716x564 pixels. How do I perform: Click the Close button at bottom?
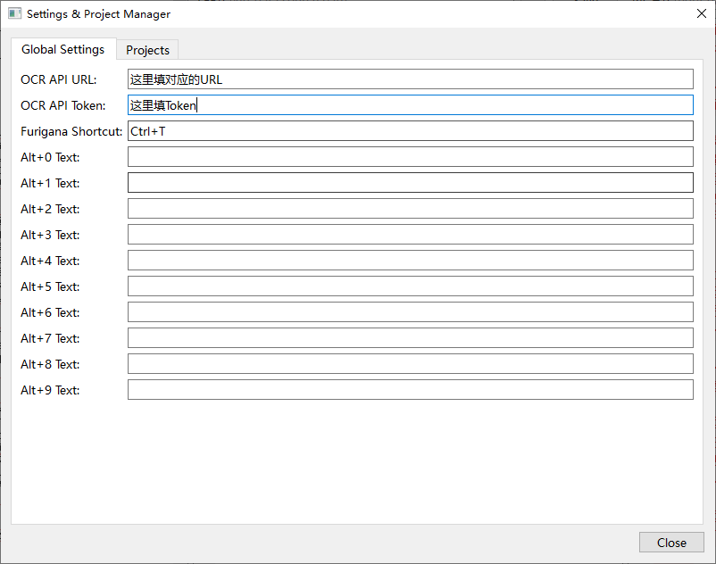click(671, 542)
